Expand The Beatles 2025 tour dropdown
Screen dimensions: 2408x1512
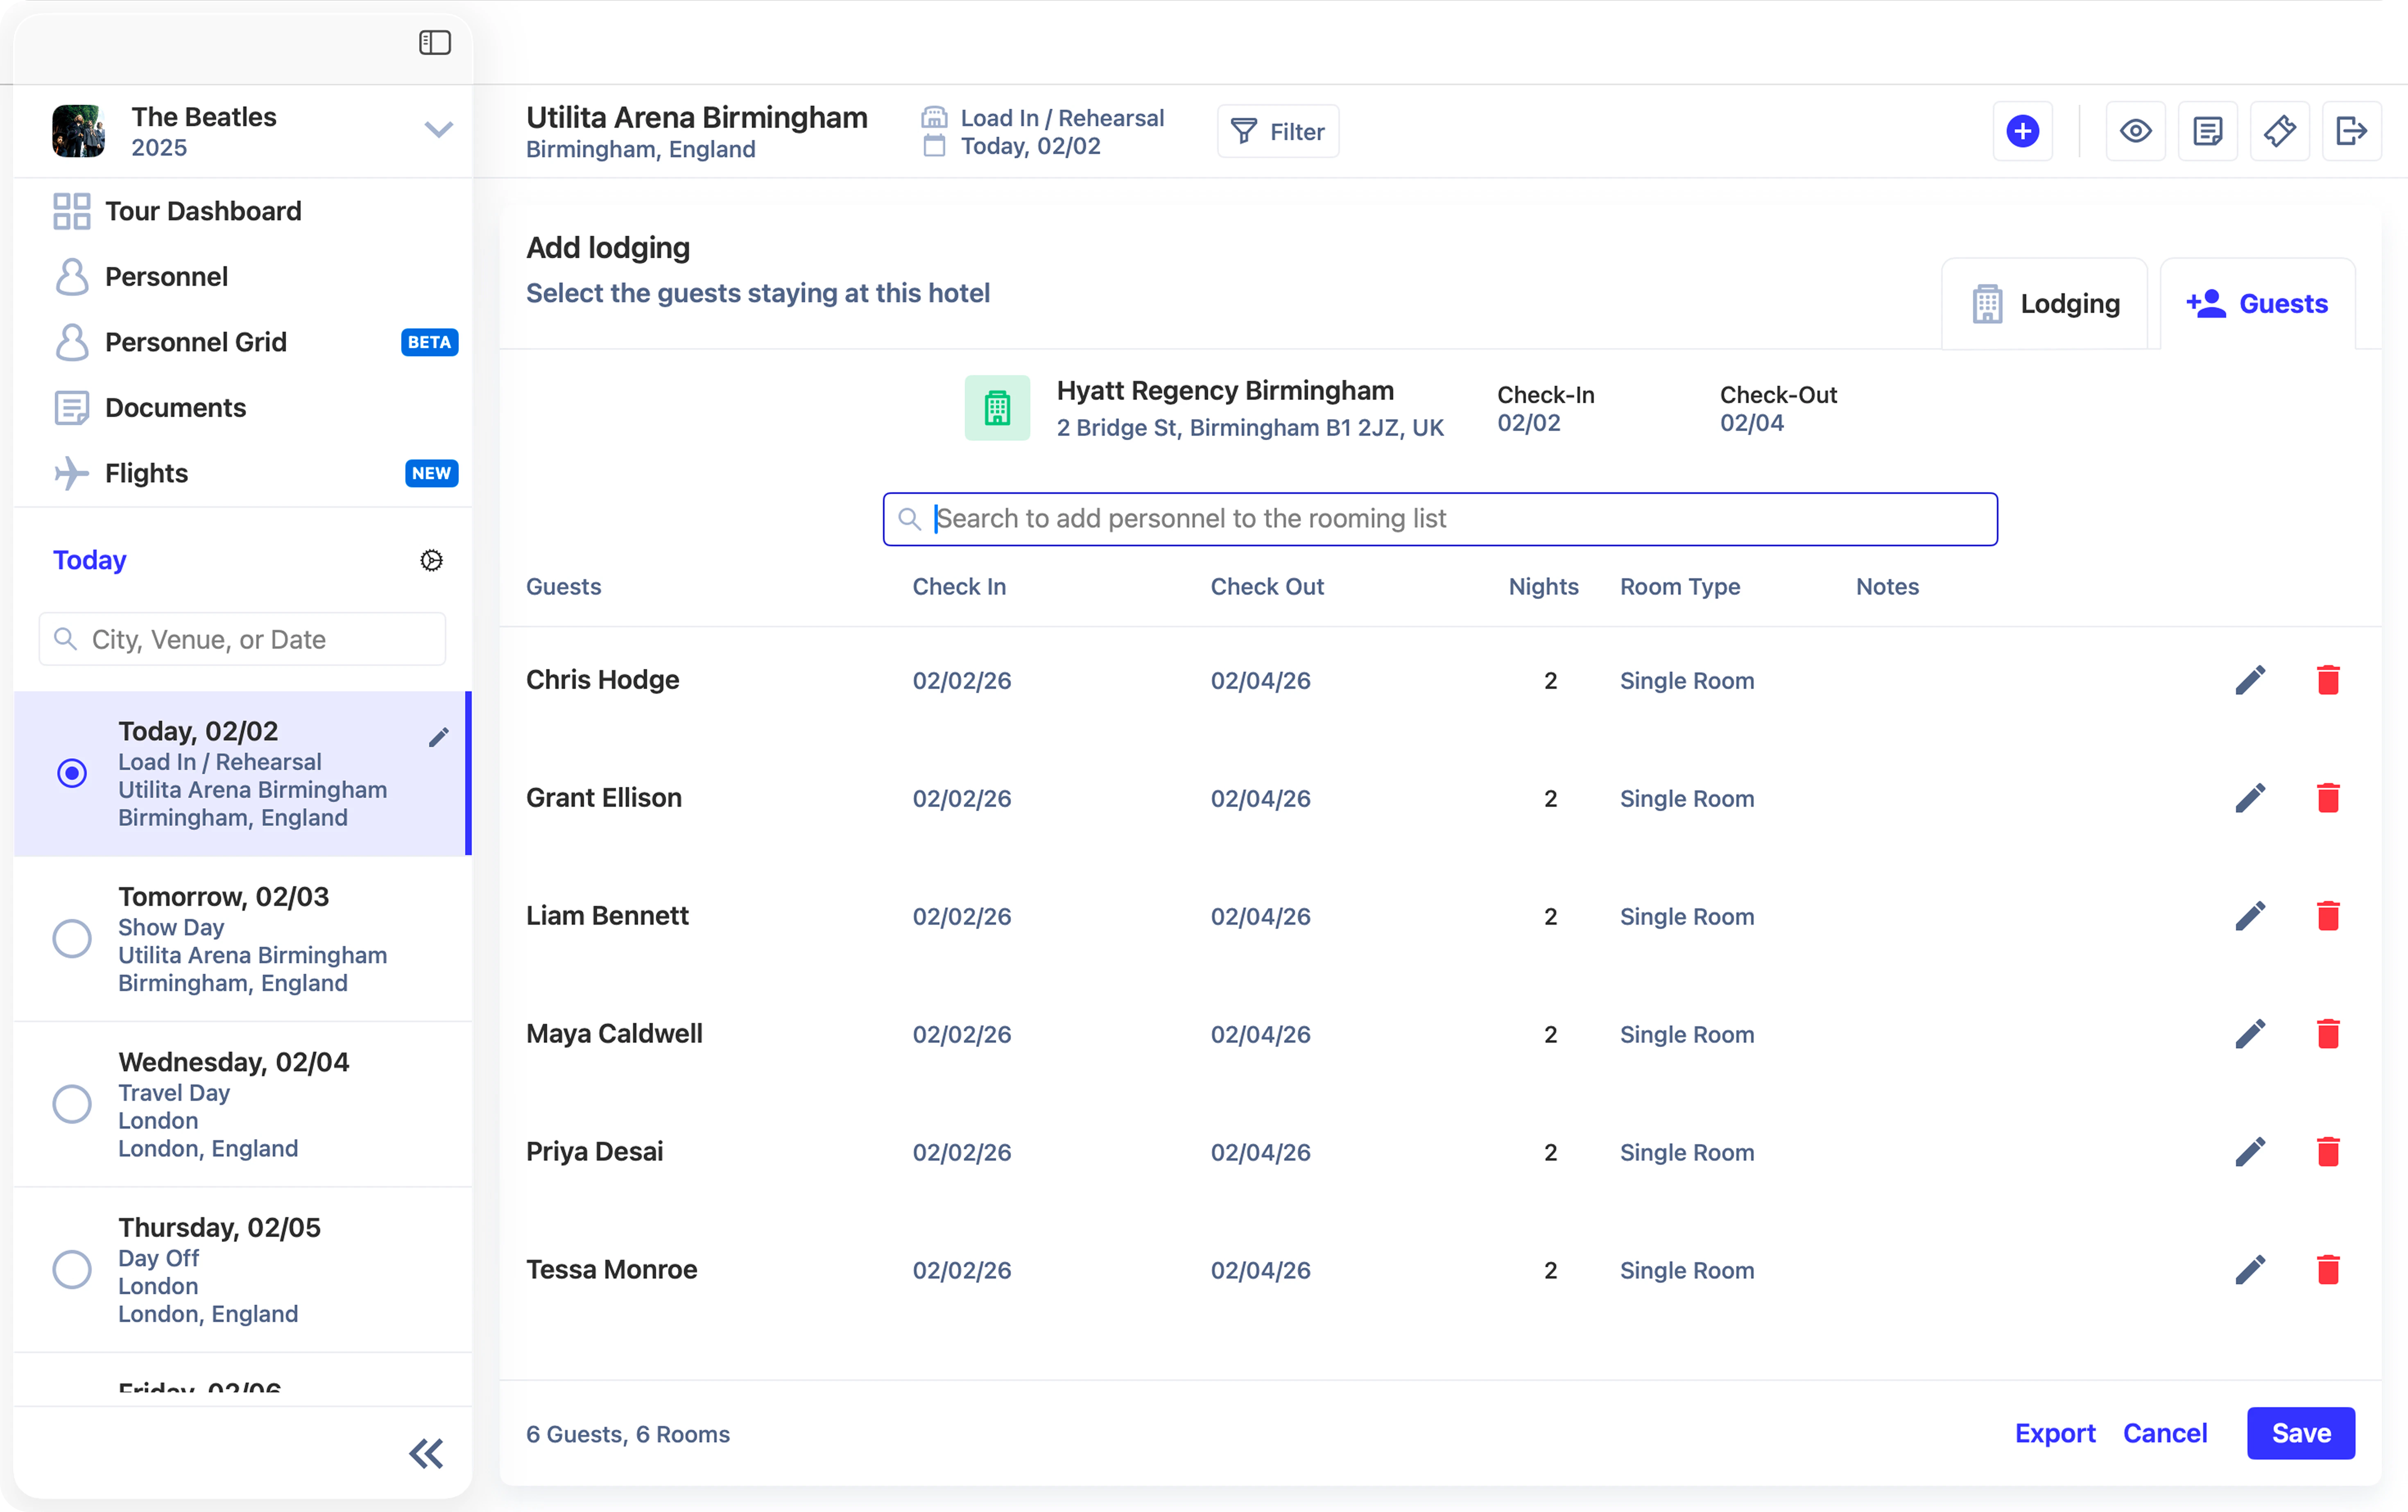438,130
